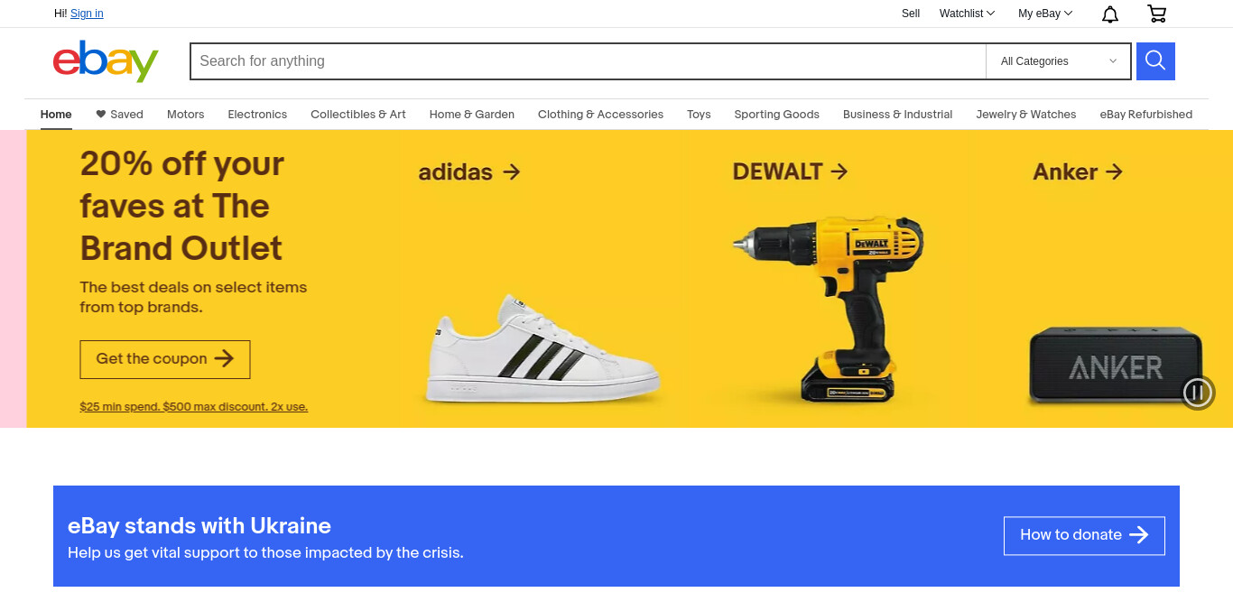
Task: Click the Brand Outlet banner headline
Action: (x=182, y=206)
